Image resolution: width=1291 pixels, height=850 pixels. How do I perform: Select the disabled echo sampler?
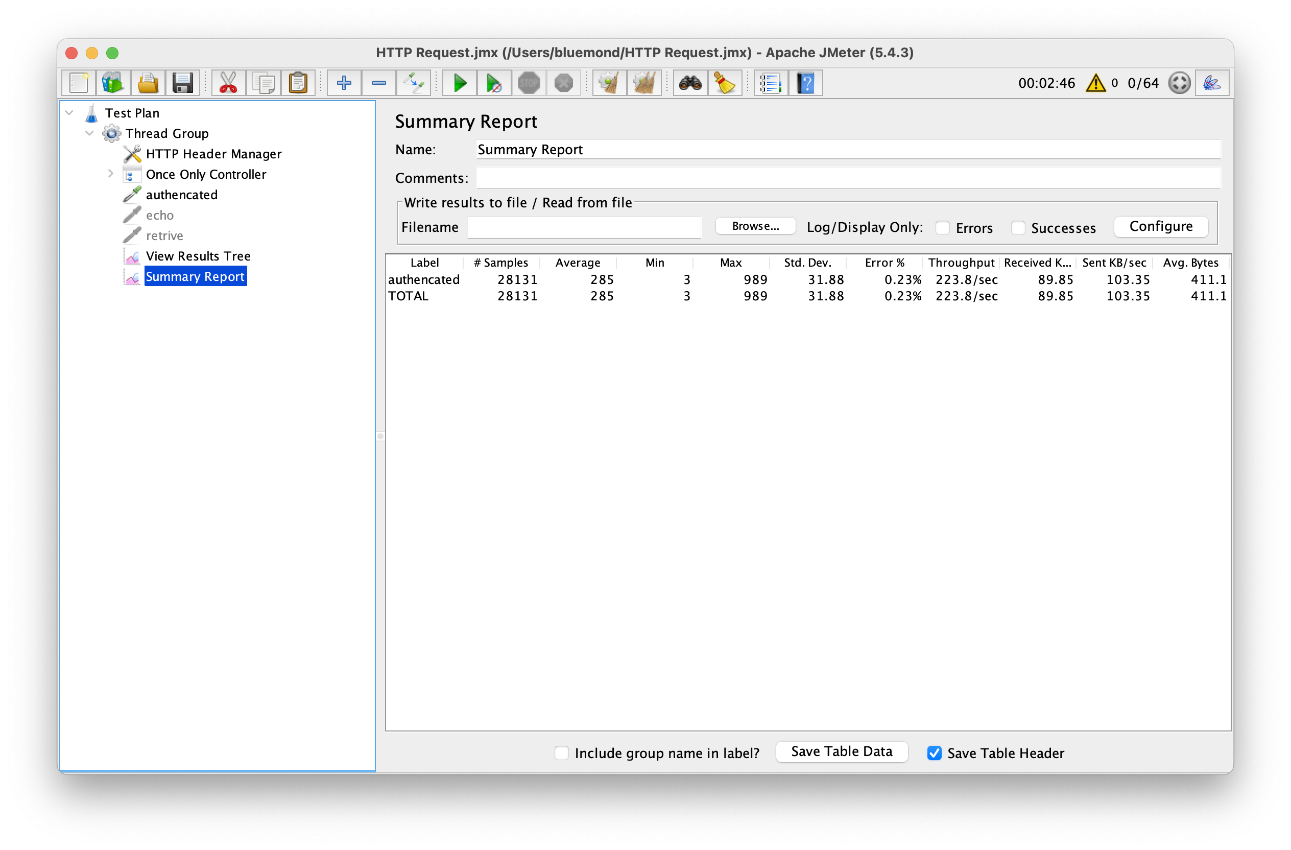(159, 216)
